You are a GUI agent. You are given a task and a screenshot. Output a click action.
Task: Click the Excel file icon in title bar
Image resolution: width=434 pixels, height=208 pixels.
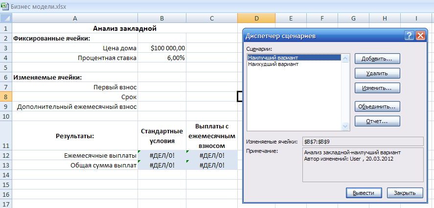5,6
